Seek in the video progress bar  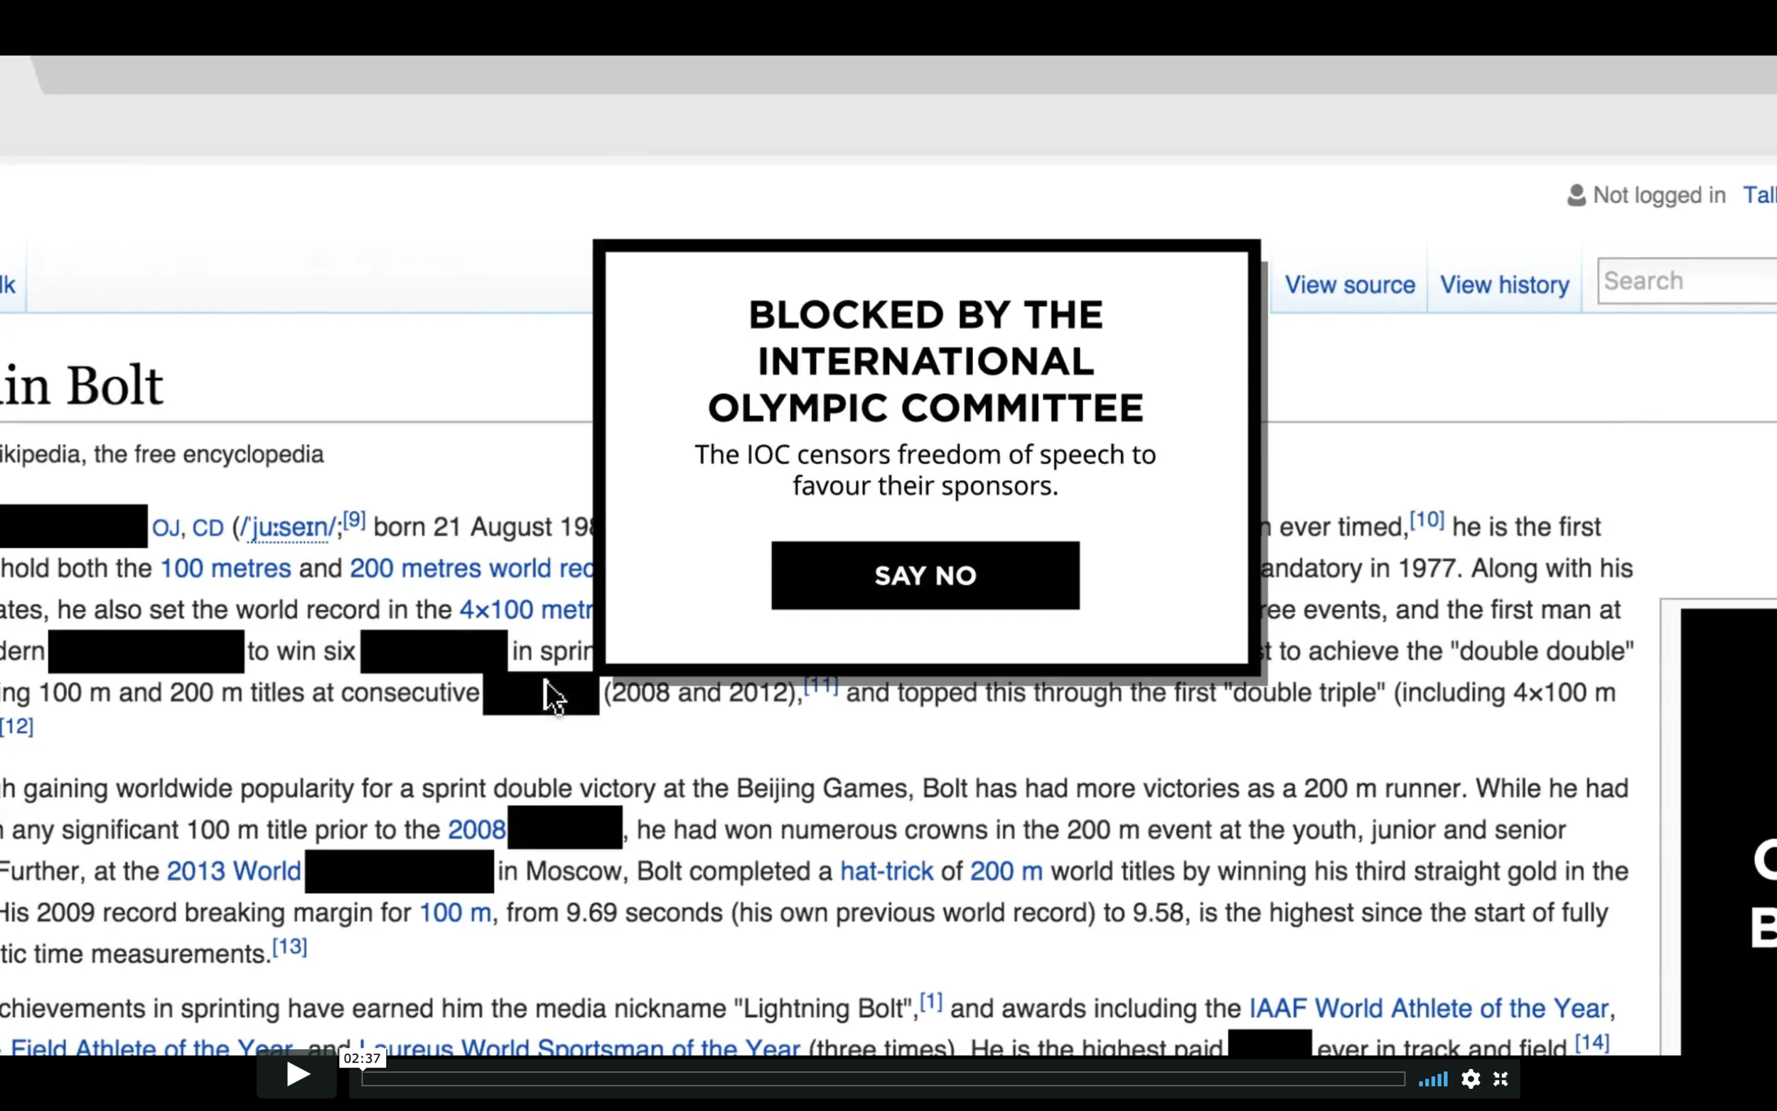pos(881,1079)
